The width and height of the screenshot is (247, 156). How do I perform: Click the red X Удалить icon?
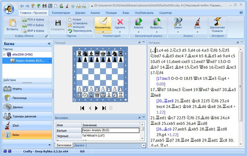click(120, 21)
